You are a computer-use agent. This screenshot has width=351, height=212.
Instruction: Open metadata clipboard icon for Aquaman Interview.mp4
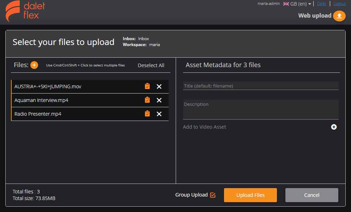click(x=147, y=100)
